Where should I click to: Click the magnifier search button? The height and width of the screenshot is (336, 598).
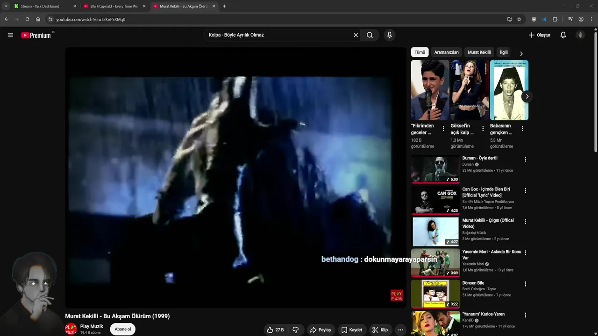(x=370, y=35)
